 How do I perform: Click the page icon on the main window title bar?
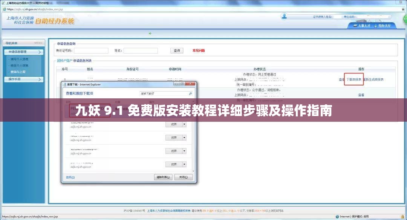coord(3,2)
